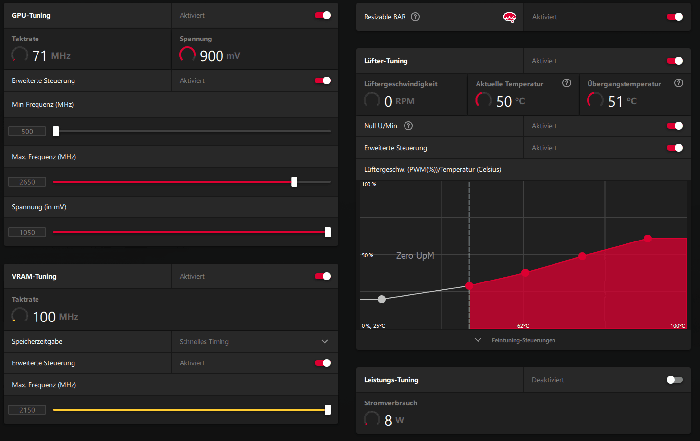
Task: Click the 0 %, 25°C axis label
Action: 373,326
